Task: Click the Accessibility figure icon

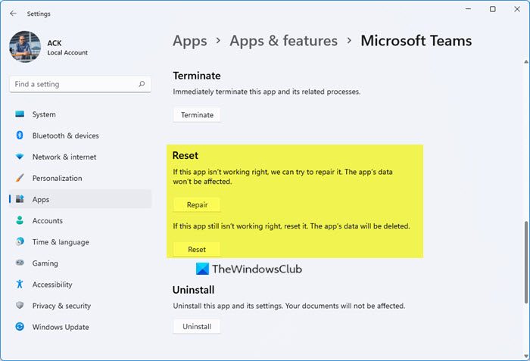Action: (20, 284)
